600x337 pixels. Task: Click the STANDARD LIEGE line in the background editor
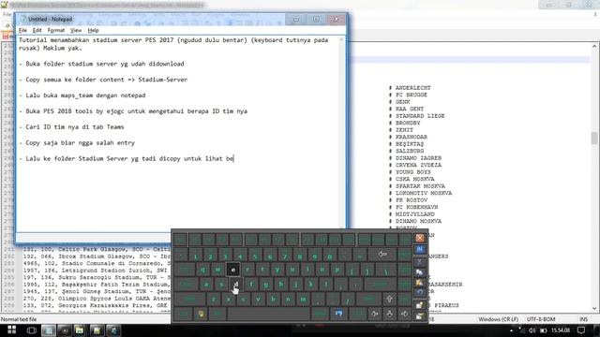(x=416, y=116)
